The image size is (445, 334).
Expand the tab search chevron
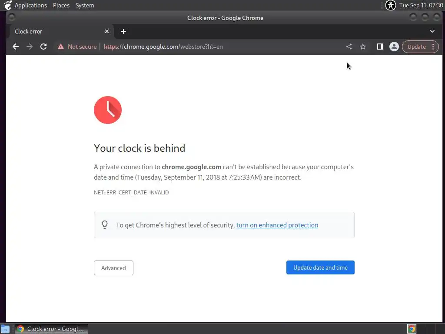point(432,31)
